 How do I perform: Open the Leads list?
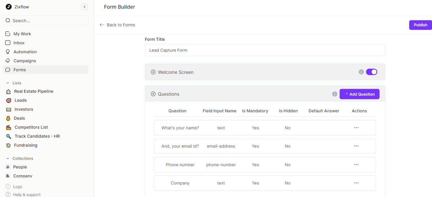[x=20, y=100]
